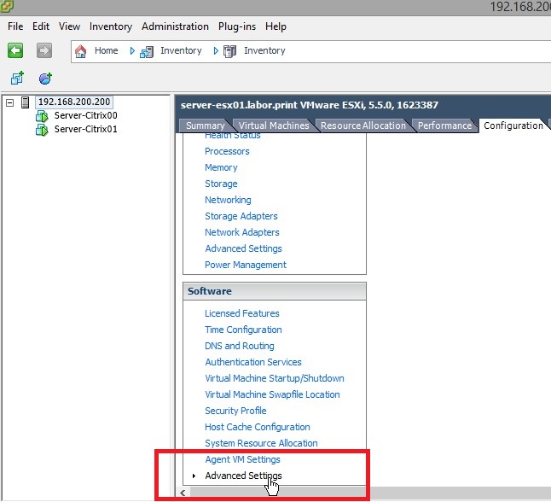This screenshot has width=551, height=502.
Task: Click the green back navigation arrow
Action: [x=15, y=51]
